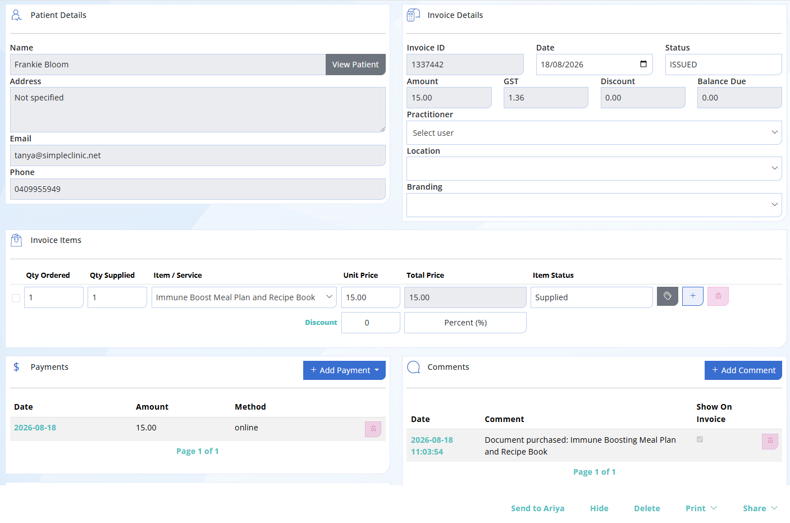
Task: Click View Patient button
Action: 355,65
